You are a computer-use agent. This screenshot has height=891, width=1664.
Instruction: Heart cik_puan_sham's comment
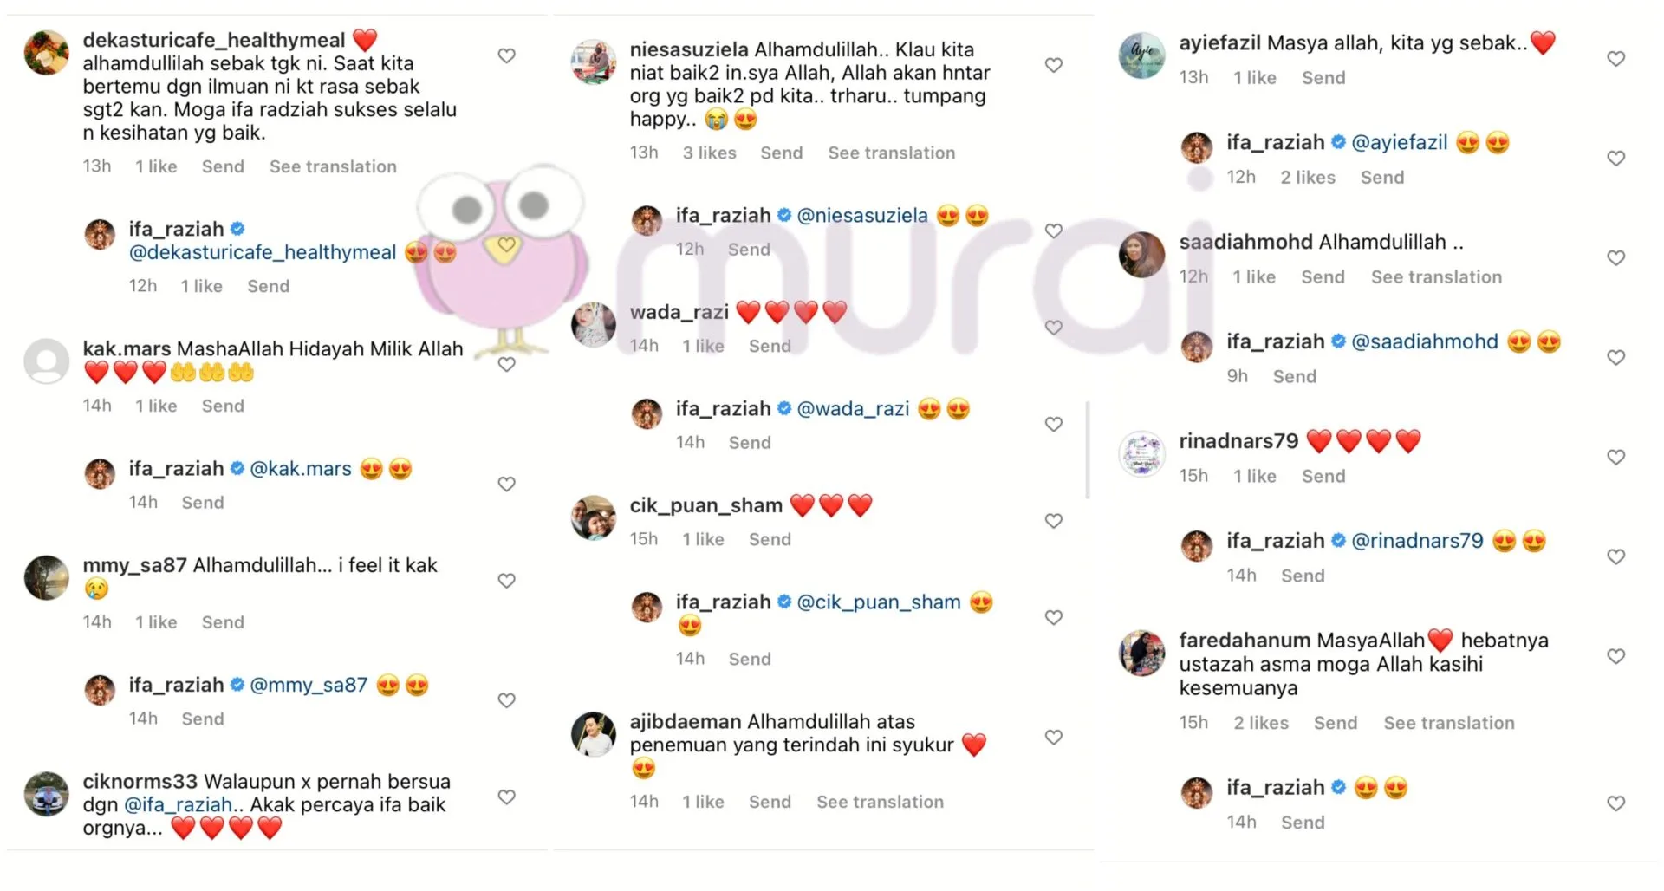pos(1054,521)
